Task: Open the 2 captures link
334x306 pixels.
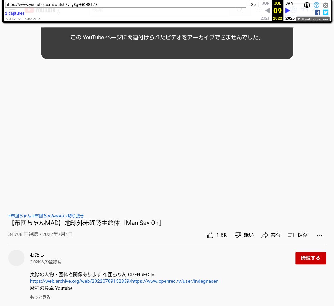Action: (15, 13)
